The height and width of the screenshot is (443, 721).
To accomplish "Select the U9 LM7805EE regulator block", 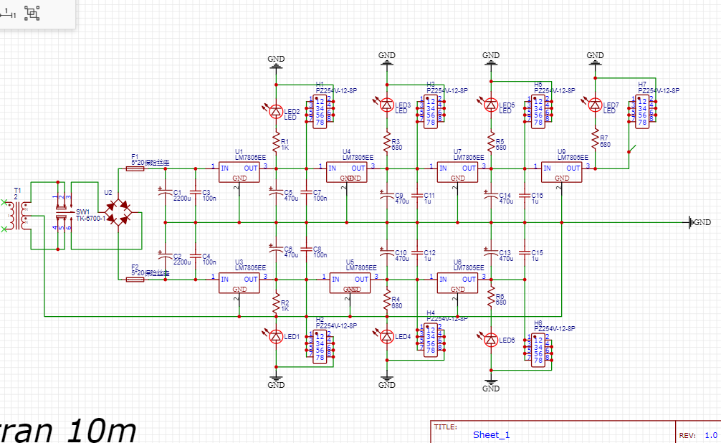I will [562, 172].
